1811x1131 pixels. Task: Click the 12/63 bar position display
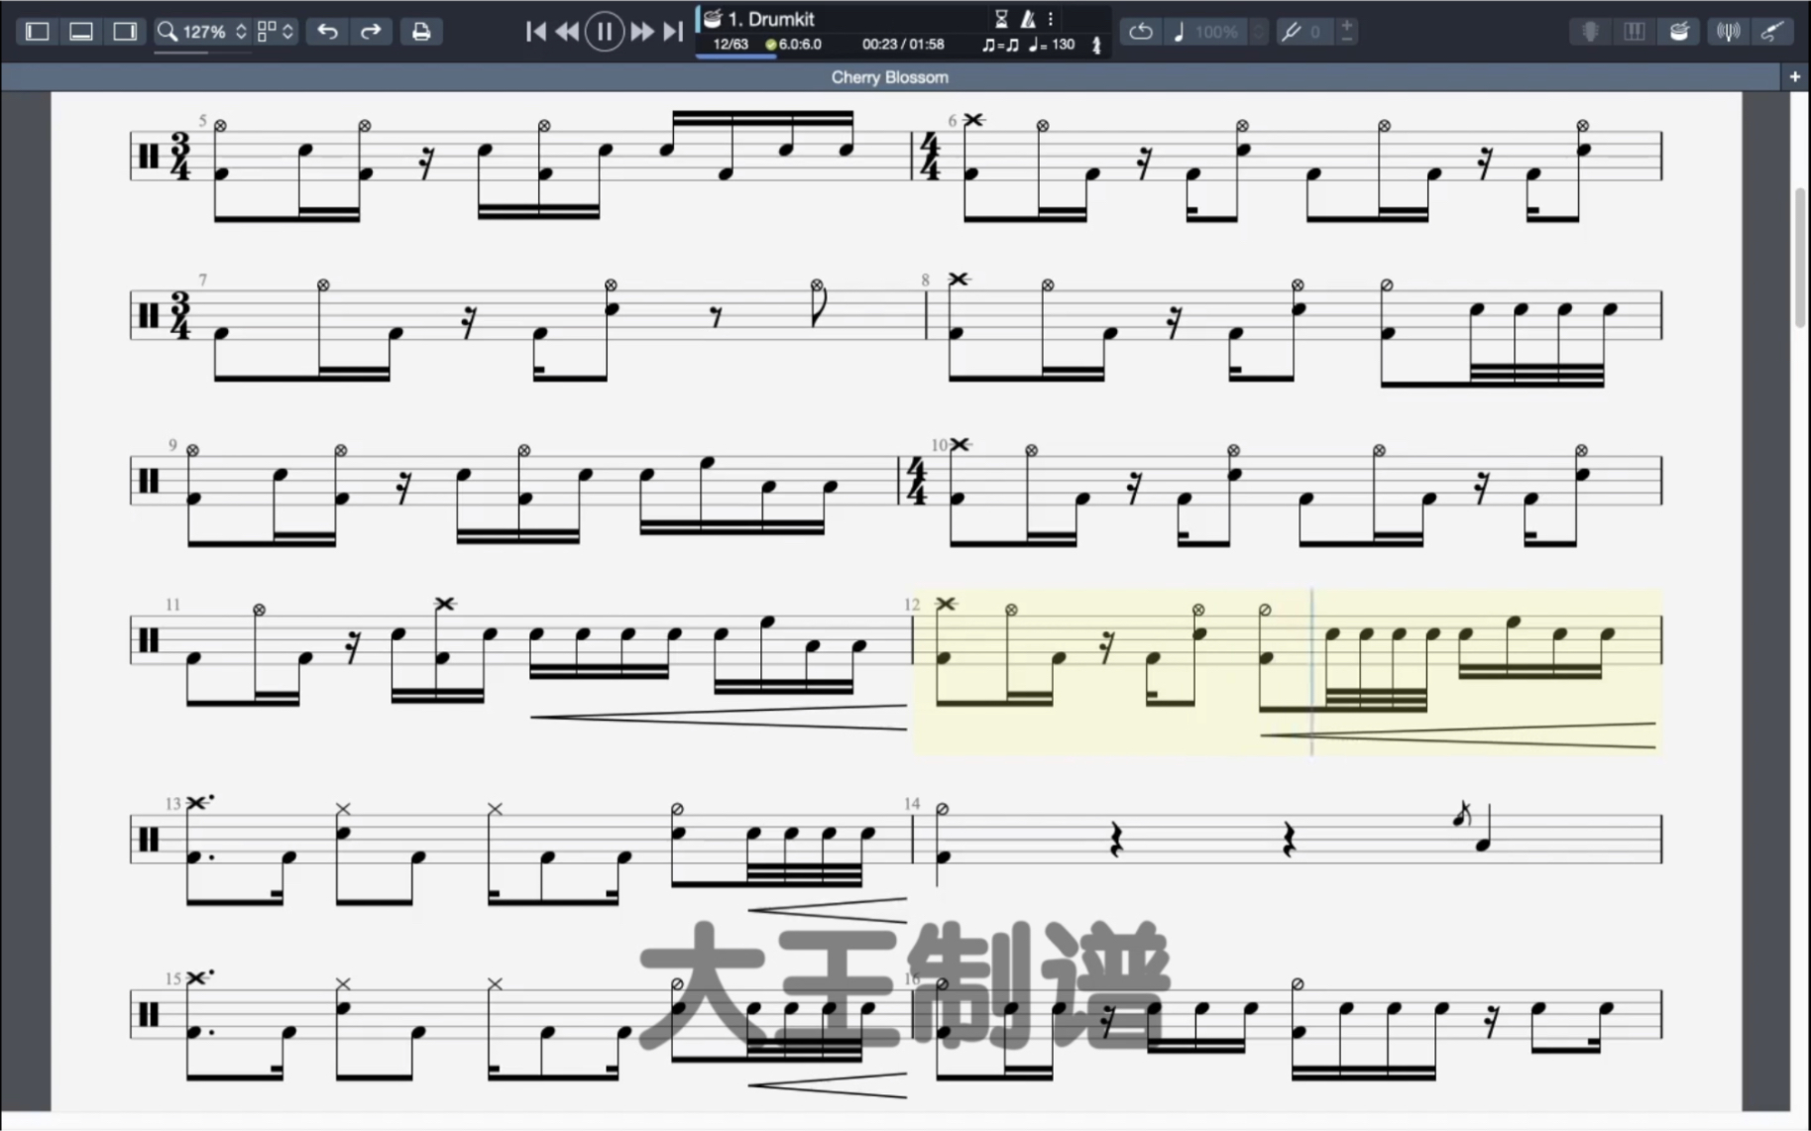pos(731,45)
